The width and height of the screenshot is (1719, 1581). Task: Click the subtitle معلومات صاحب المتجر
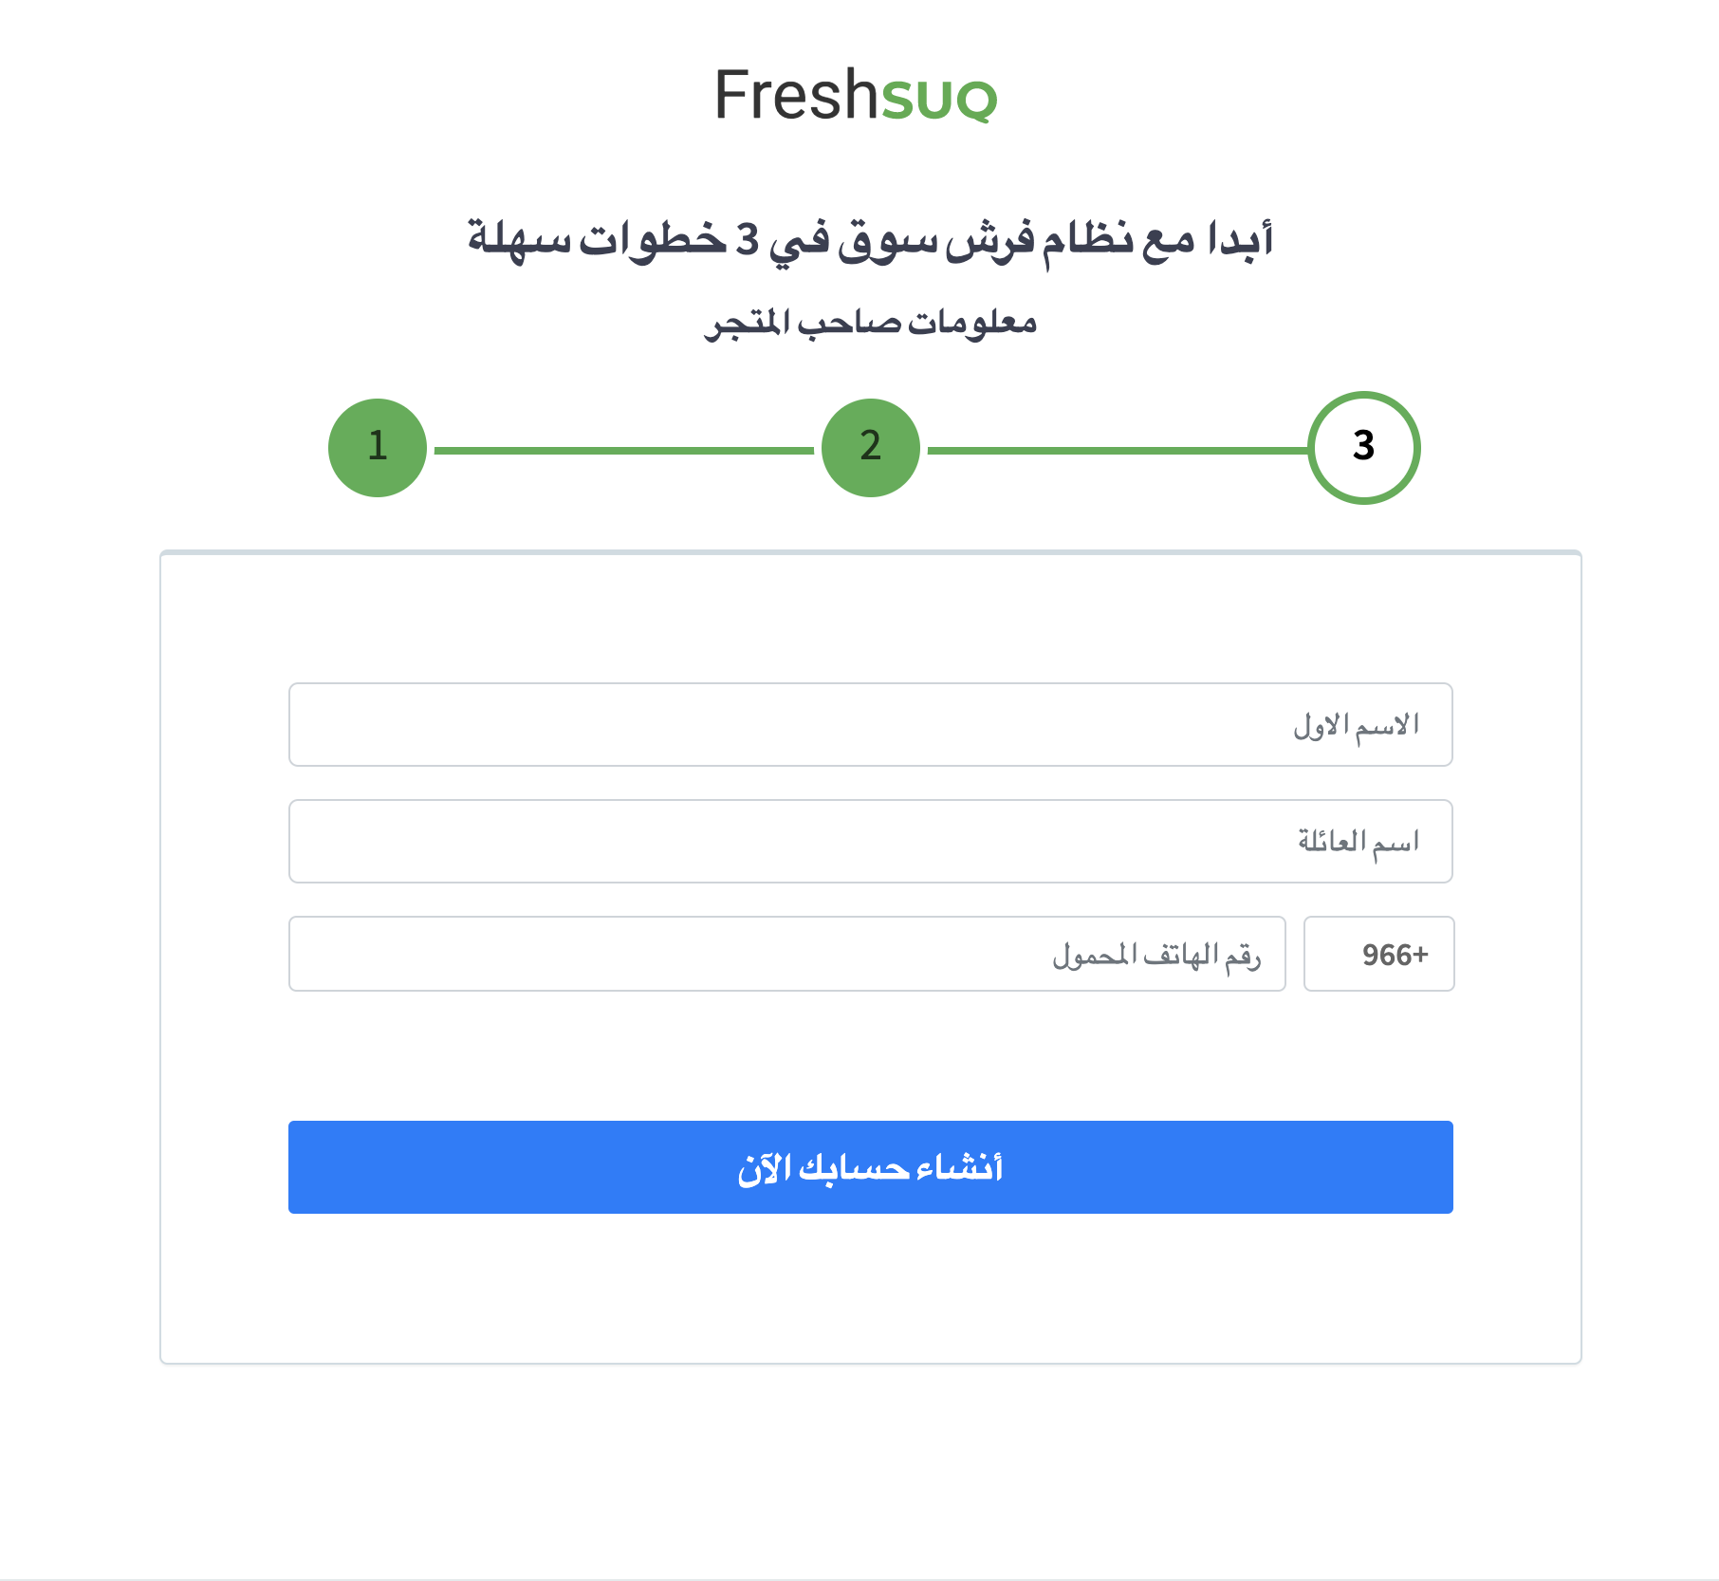871,323
